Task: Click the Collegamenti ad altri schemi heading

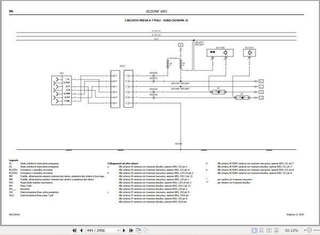Action: [123, 164]
